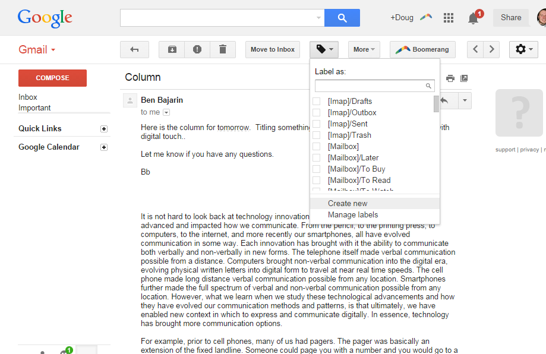Reply using the curved arrow icon
The width and height of the screenshot is (546, 354).
[444, 100]
